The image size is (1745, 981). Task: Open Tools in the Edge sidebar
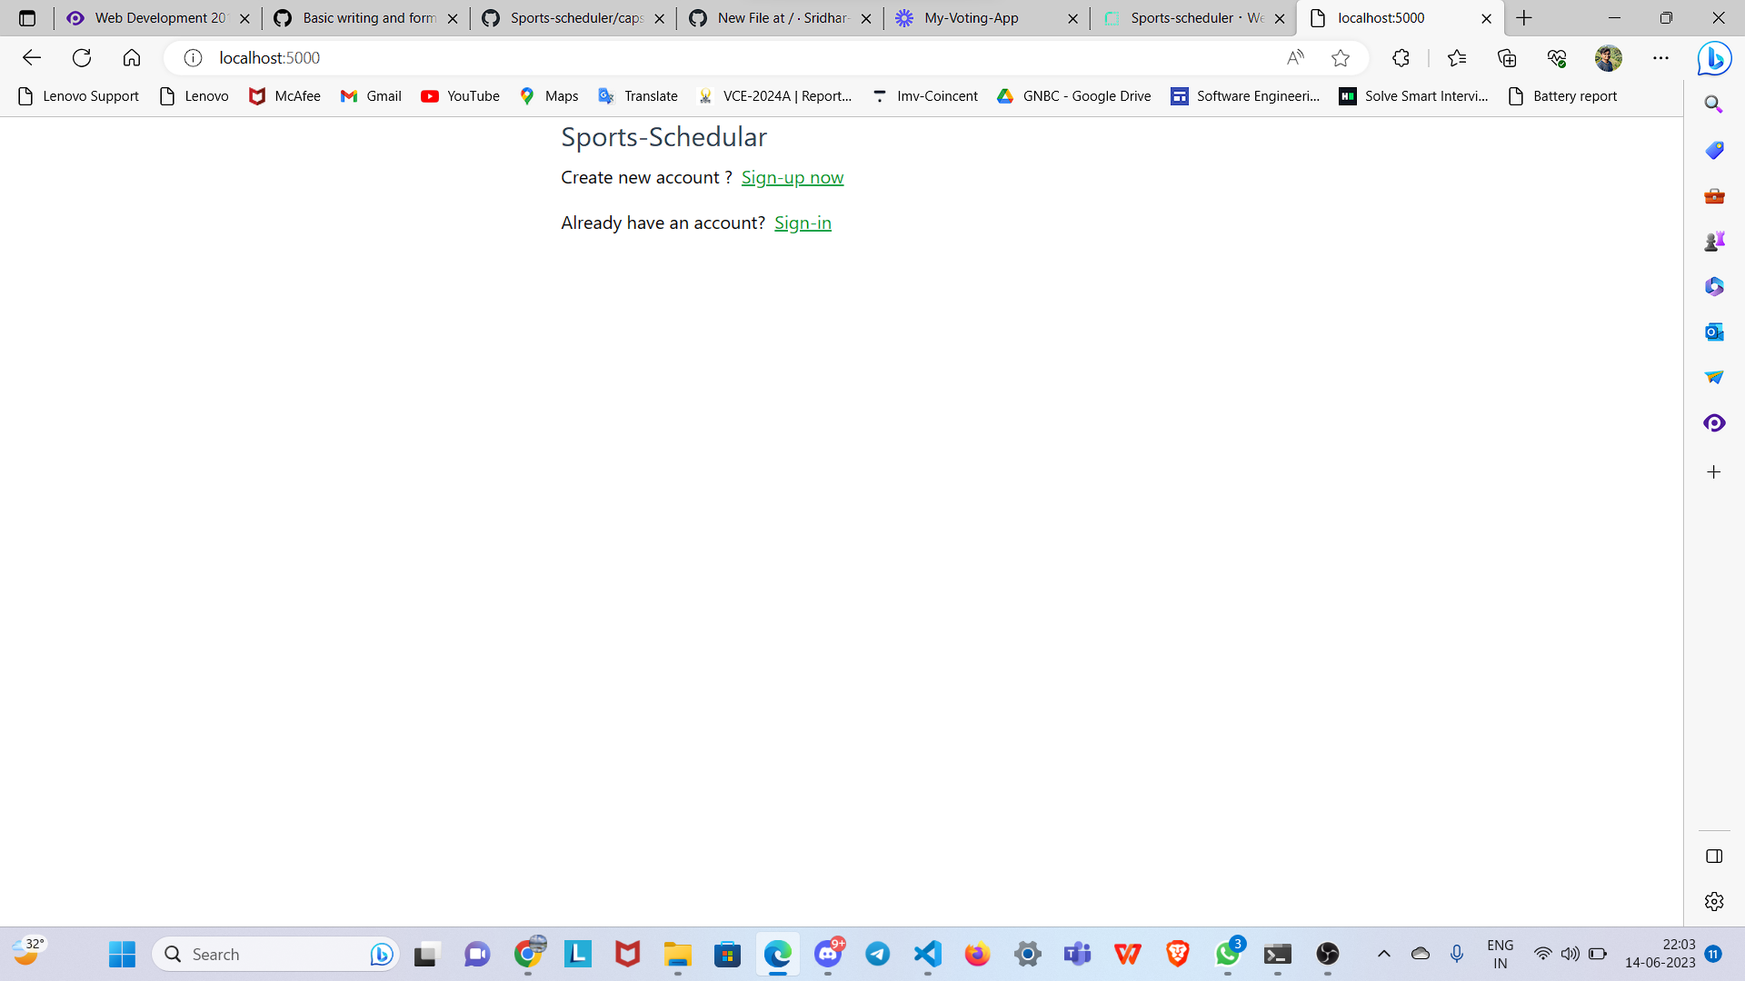point(1714,195)
